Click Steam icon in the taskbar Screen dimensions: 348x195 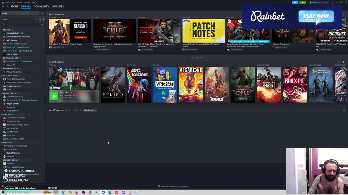(103, 192)
